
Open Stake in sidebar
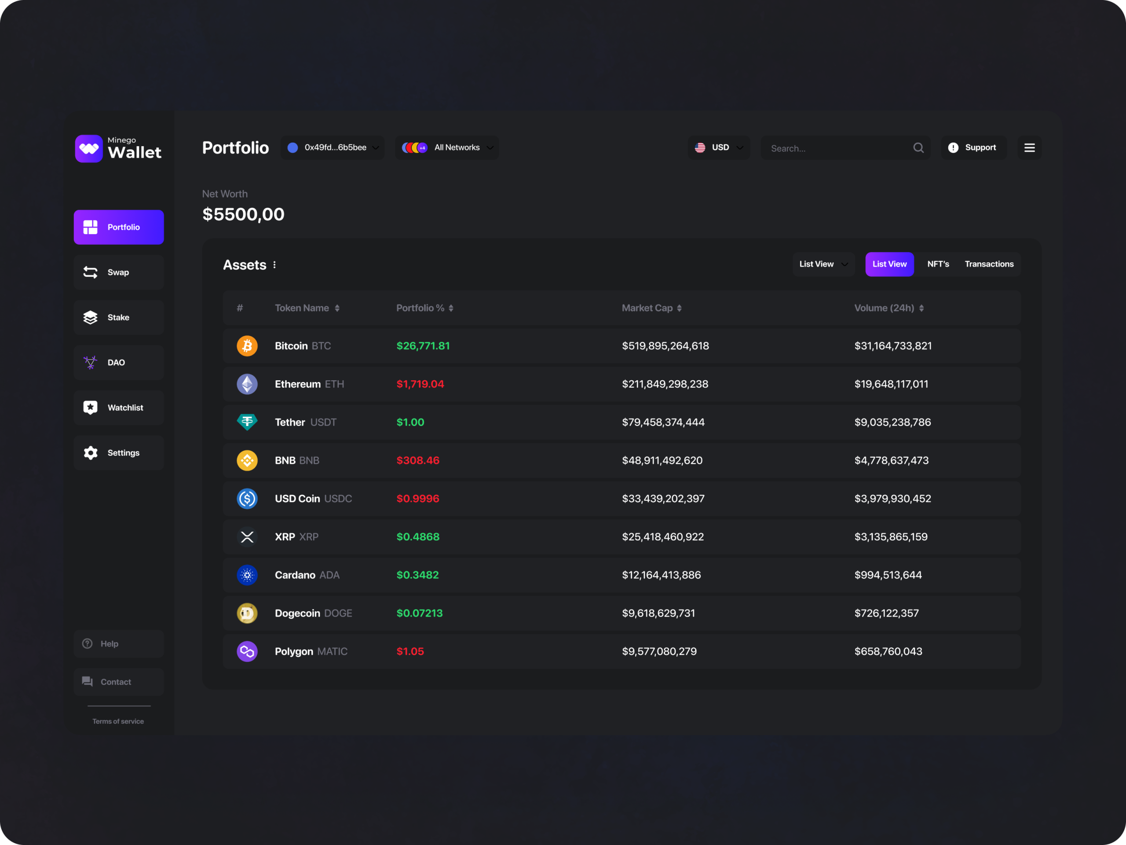pyautogui.click(x=119, y=317)
